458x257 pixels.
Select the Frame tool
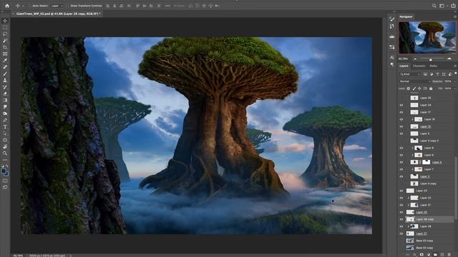coord(5,54)
